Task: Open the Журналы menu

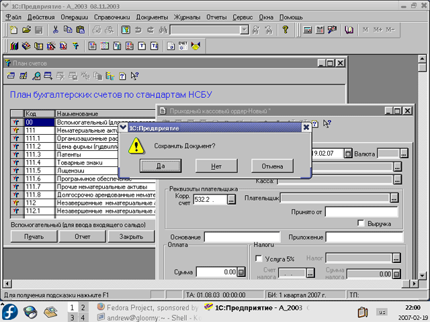Action: click(187, 17)
